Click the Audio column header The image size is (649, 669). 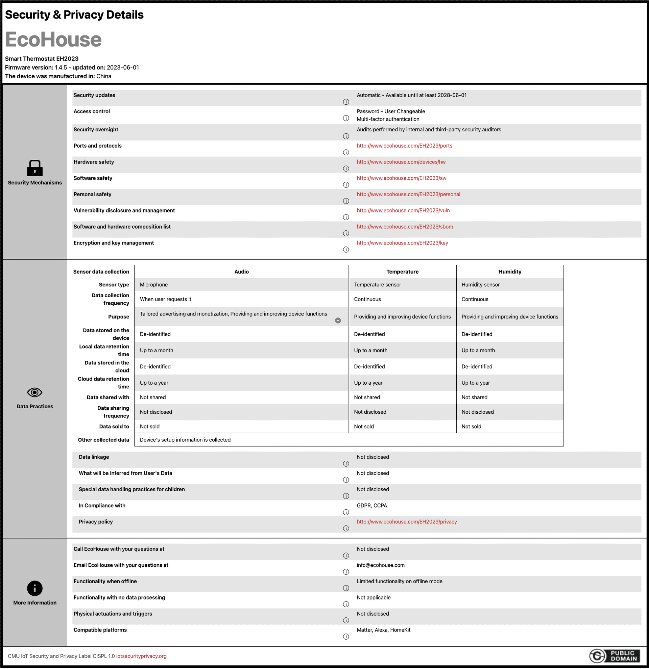[x=241, y=272]
